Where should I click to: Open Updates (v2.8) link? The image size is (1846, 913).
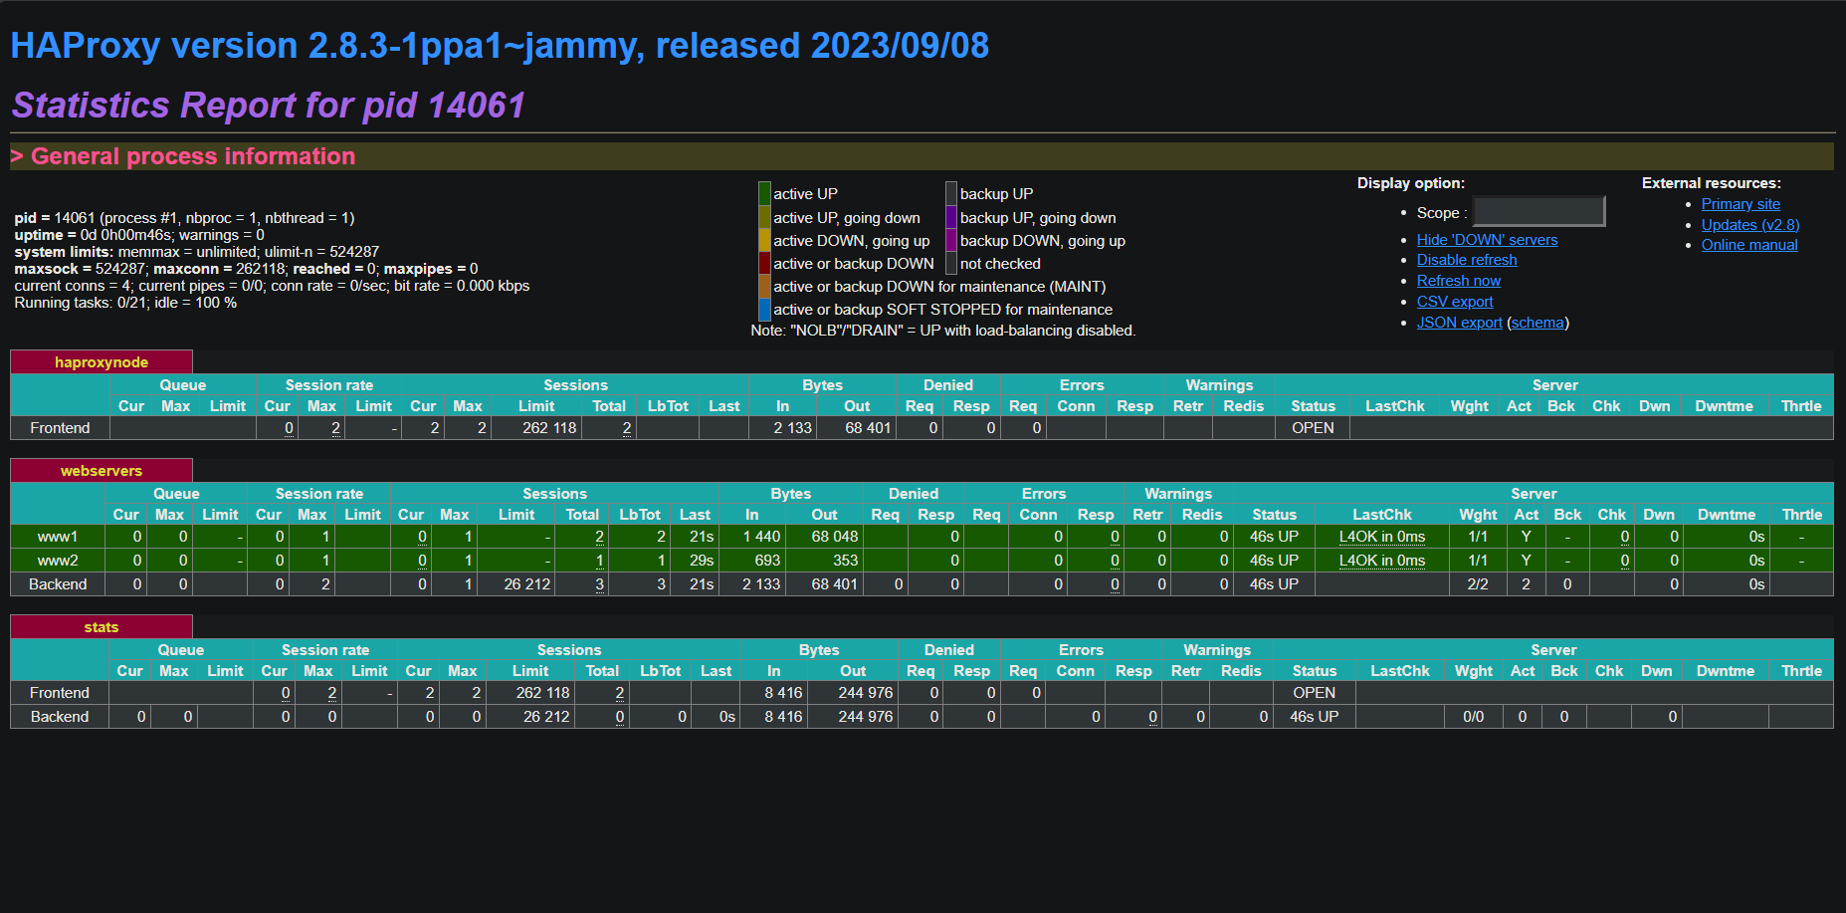(1749, 225)
